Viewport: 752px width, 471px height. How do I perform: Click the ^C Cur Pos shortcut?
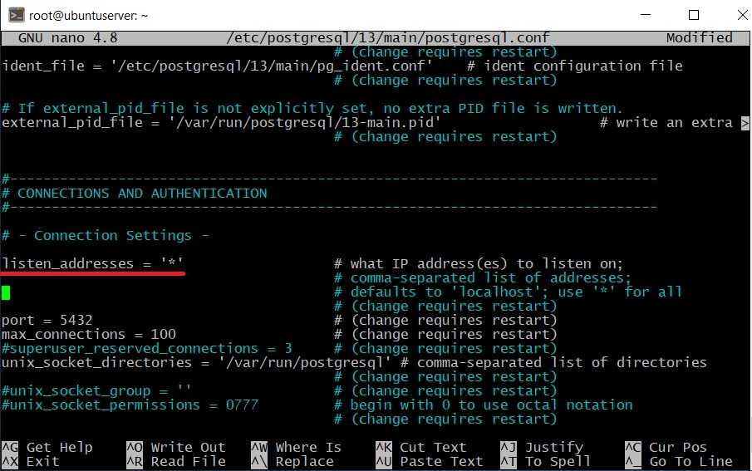point(666,447)
